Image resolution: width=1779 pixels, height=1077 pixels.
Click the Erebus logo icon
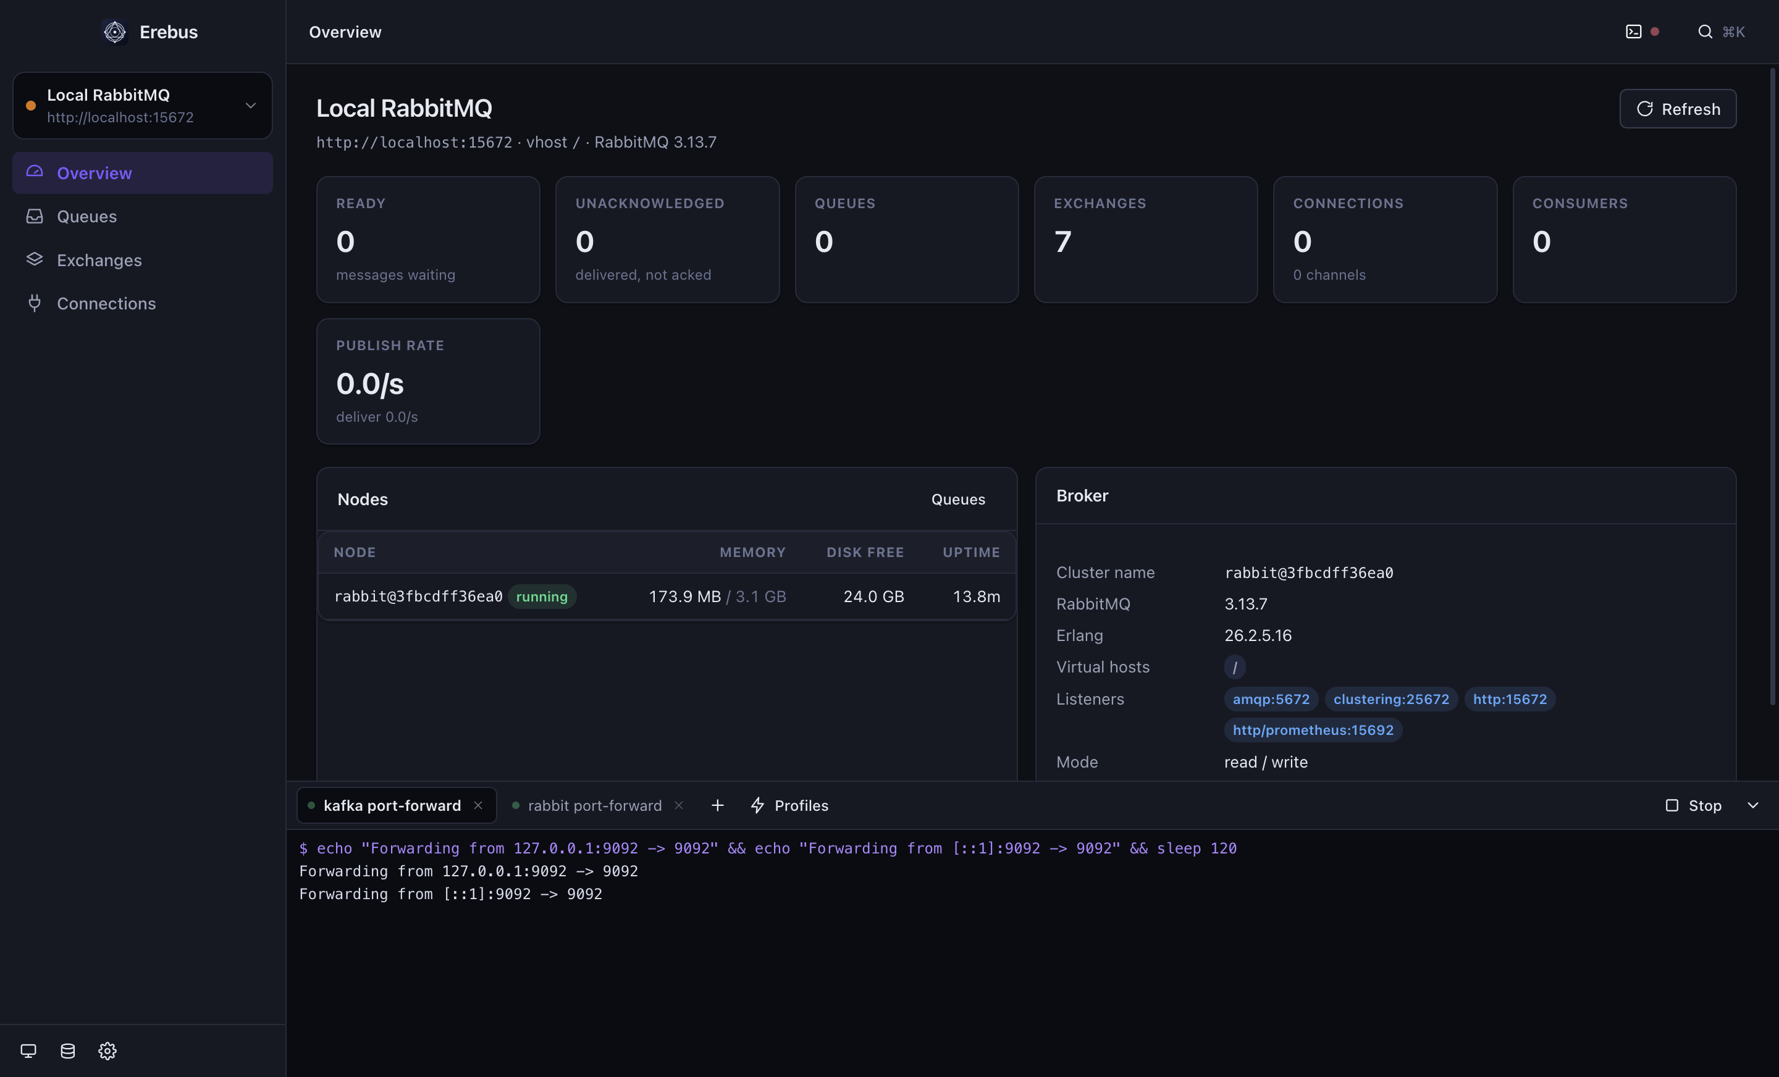pyautogui.click(x=115, y=31)
